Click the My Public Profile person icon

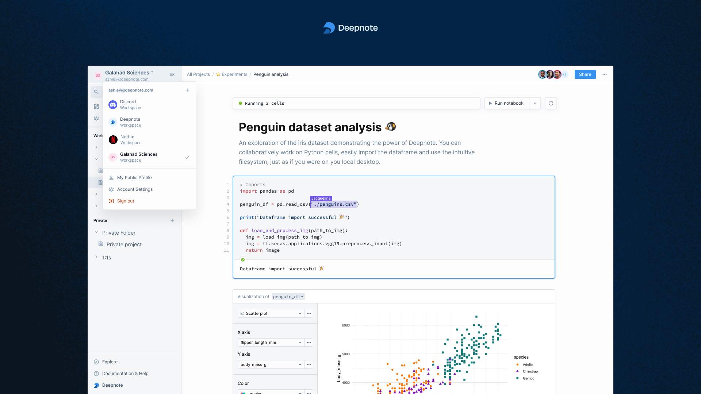[x=111, y=178]
